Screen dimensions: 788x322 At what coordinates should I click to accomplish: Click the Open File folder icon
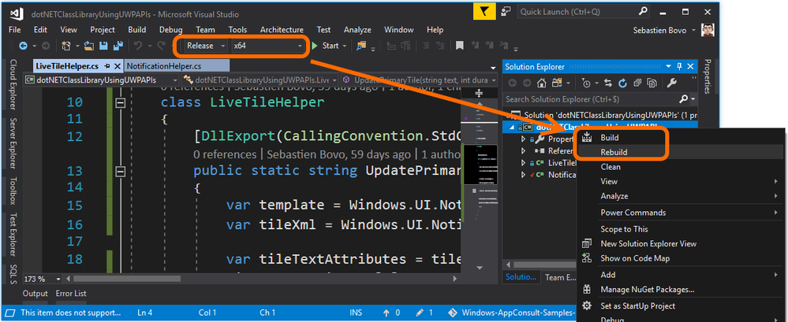[x=89, y=46]
